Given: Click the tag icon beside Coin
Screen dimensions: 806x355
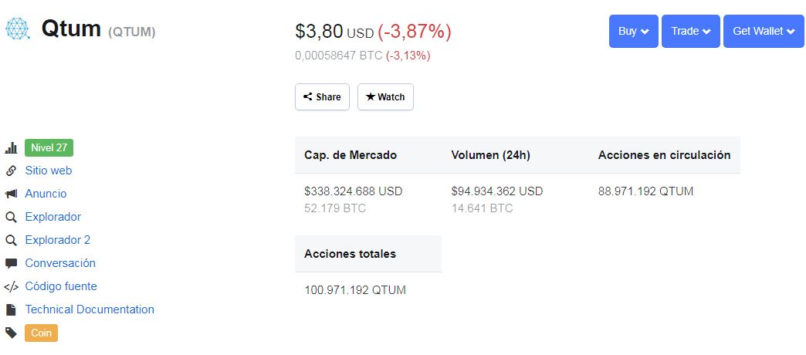Looking at the screenshot, I should tap(11, 333).
